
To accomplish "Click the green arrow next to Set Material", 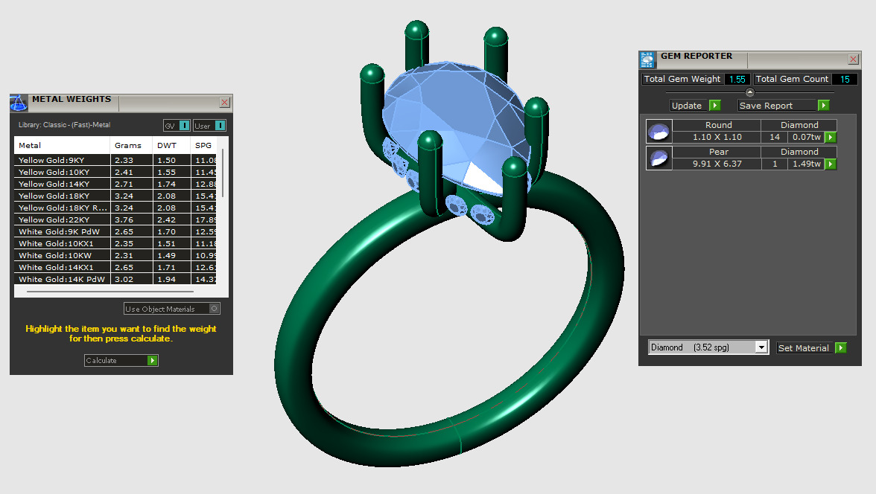I will tap(840, 347).
